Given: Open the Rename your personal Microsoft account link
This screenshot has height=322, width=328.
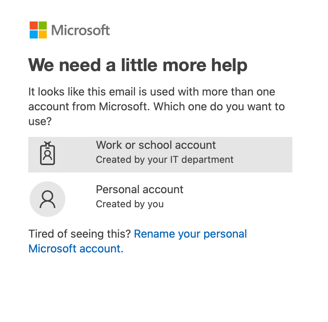Looking at the screenshot, I should click(x=190, y=234).
